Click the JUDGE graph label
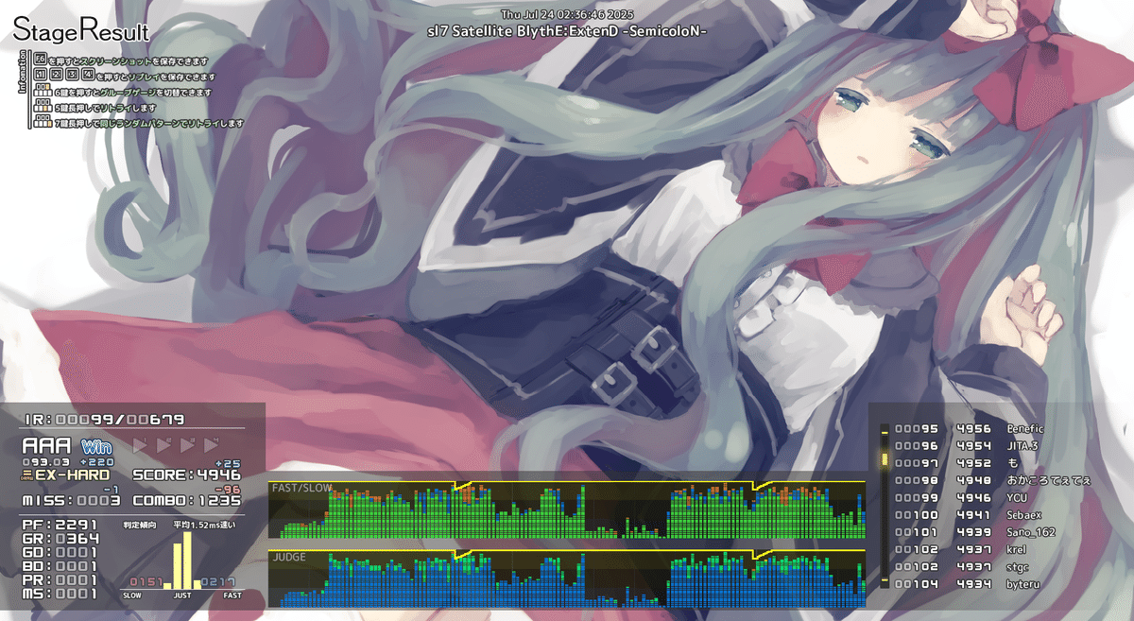The height and width of the screenshot is (621, 1134). coord(288,558)
